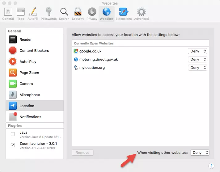Change the mylocation.org location permission dropdown
This screenshot has width=220, height=172.
(x=197, y=68)
